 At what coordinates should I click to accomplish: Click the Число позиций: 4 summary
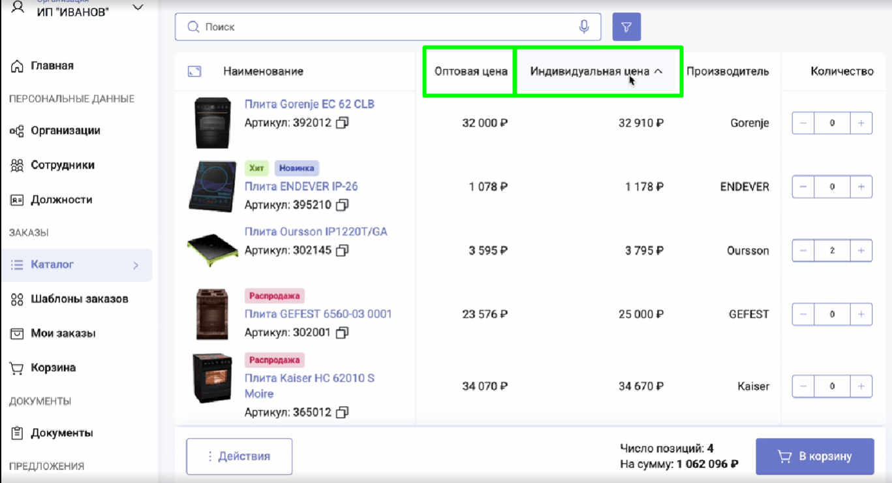coord(667,448)
